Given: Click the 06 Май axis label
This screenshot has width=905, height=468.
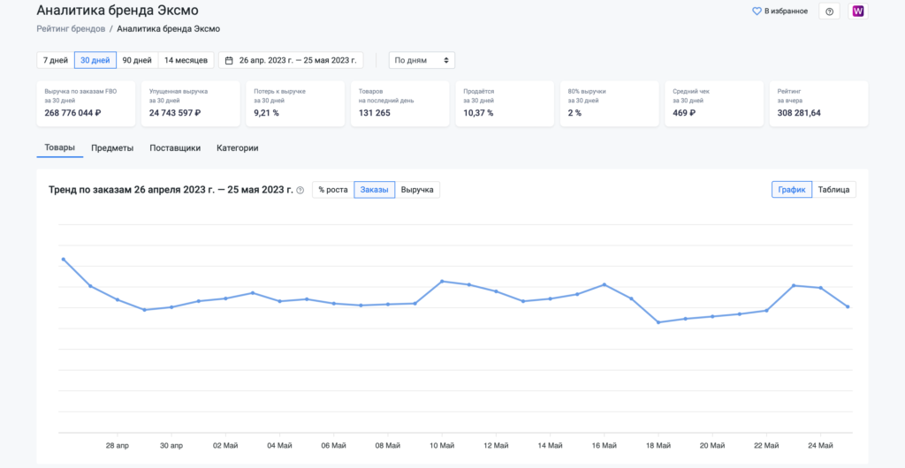Looking at the screenshot, I should click(x=333, y=446).
